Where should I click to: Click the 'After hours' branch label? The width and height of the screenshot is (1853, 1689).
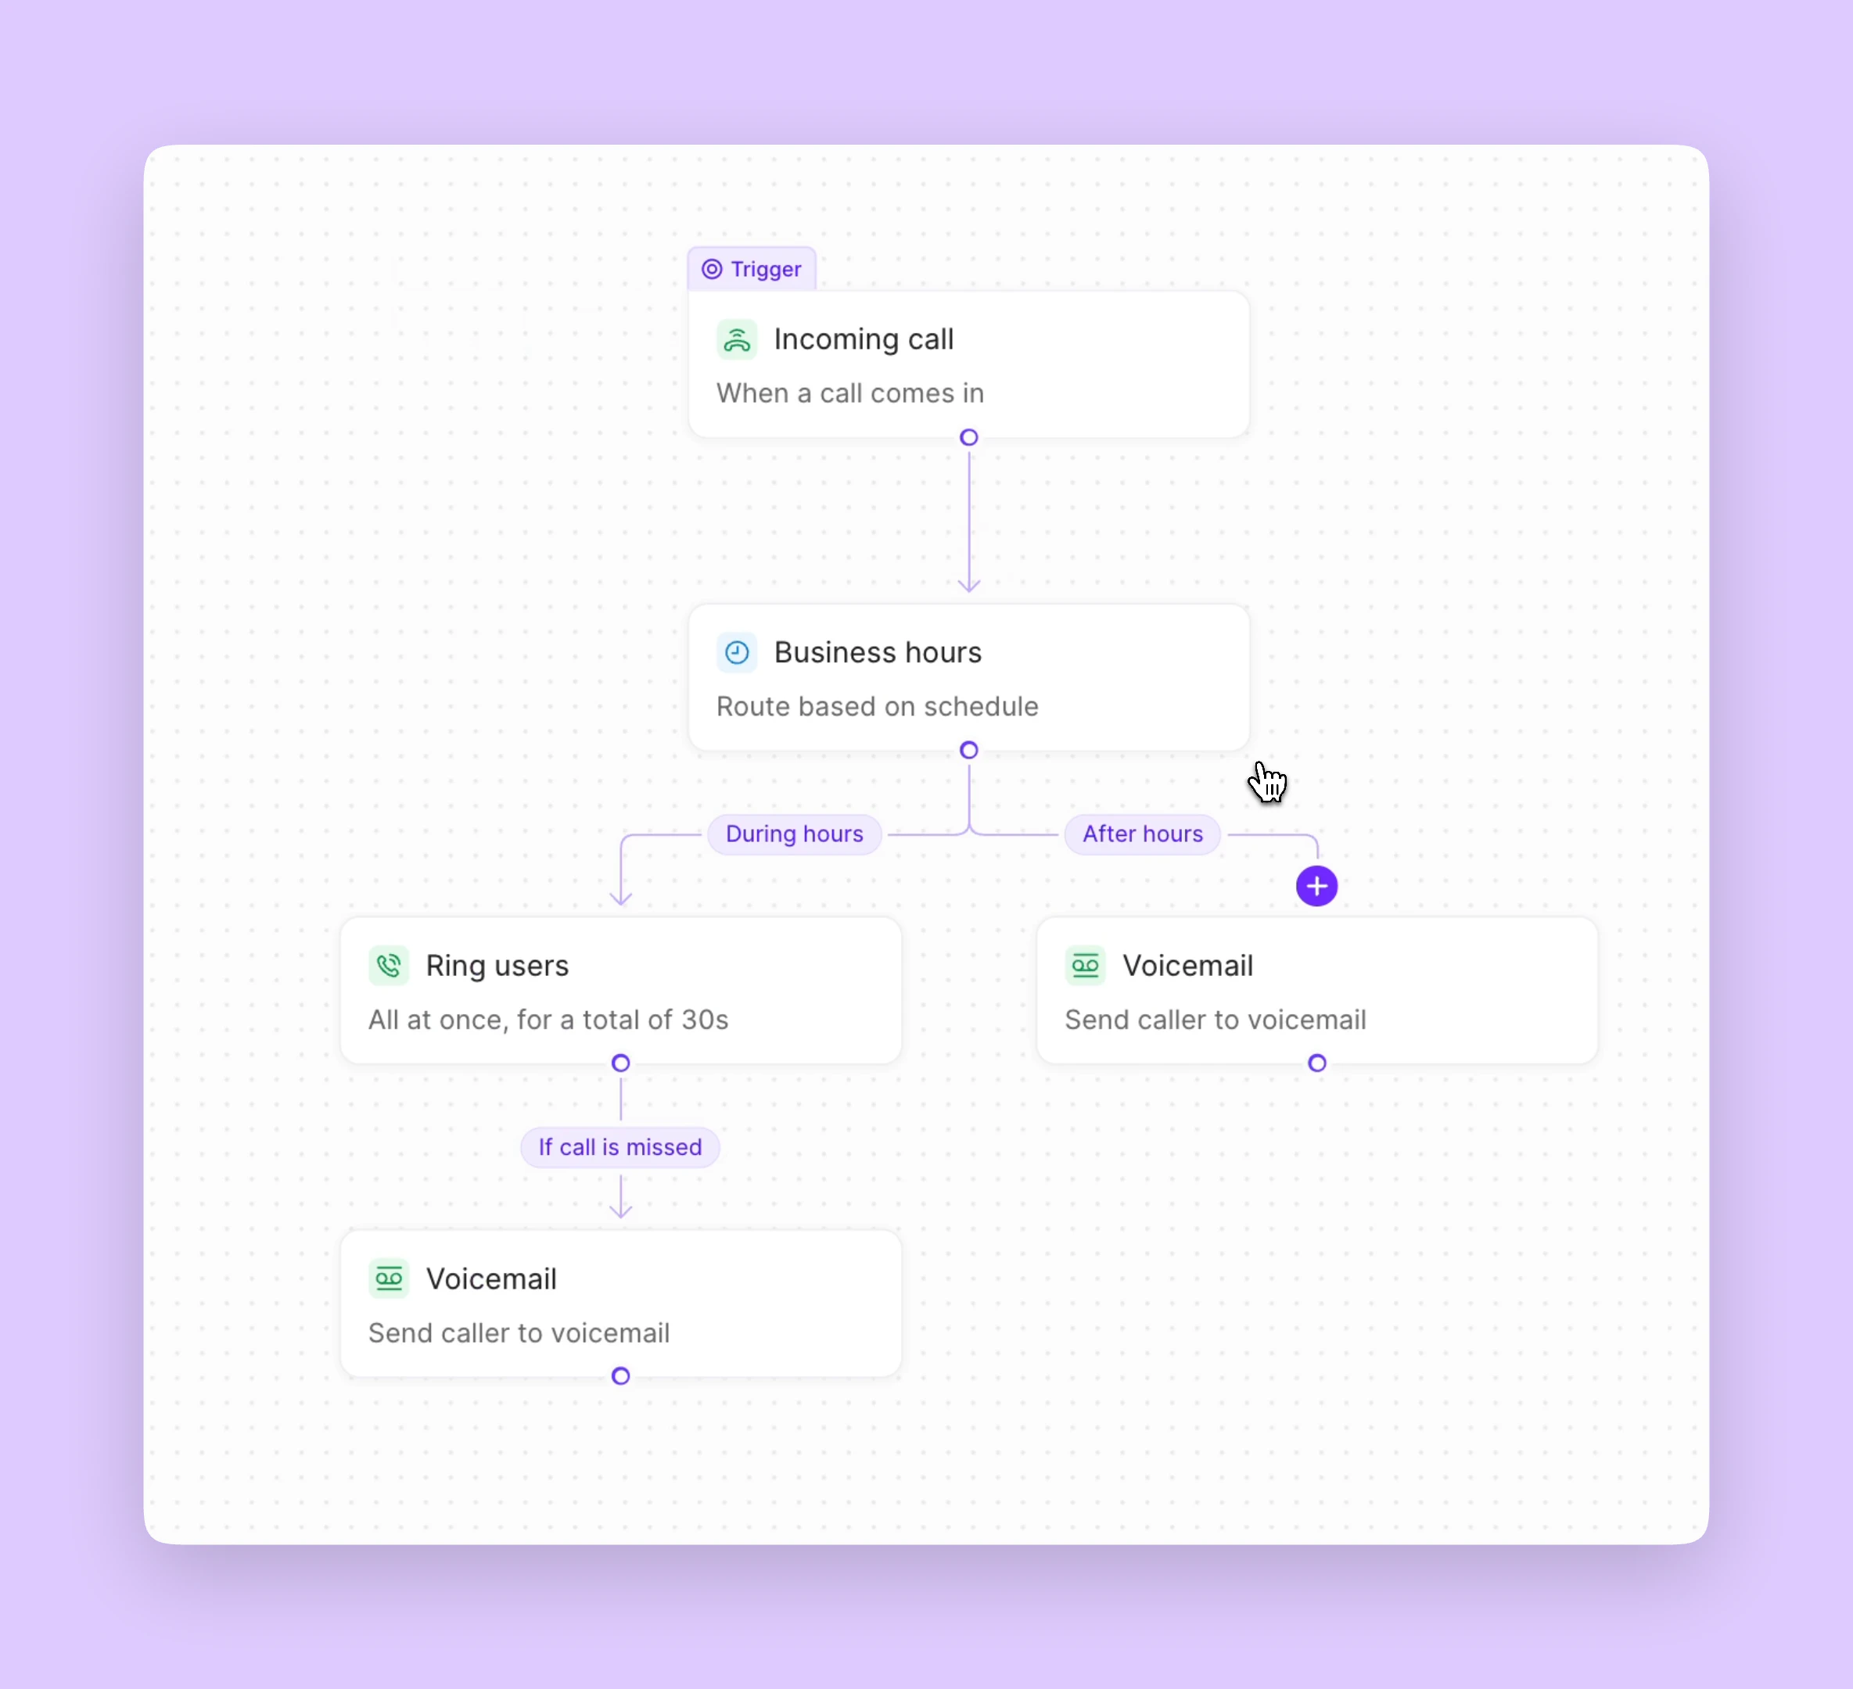click(1141, 834)
